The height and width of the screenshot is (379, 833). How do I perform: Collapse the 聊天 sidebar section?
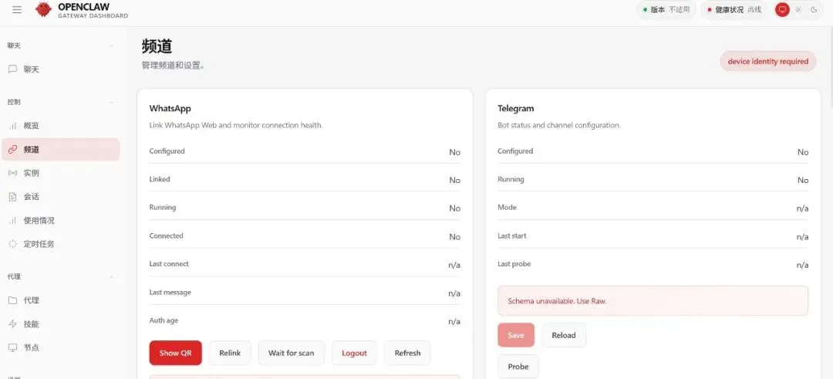pos(111,46)
